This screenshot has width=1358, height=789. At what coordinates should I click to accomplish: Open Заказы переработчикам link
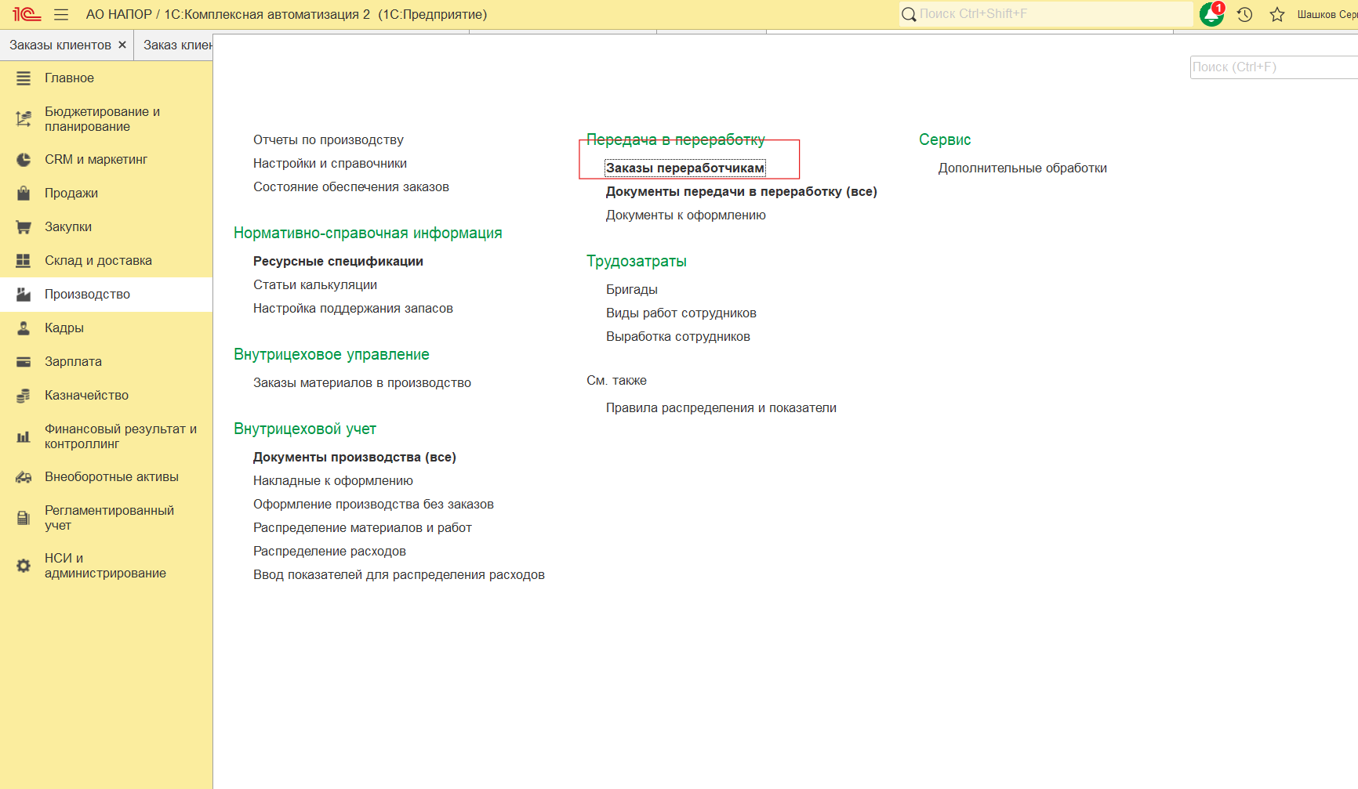[684, 168]
